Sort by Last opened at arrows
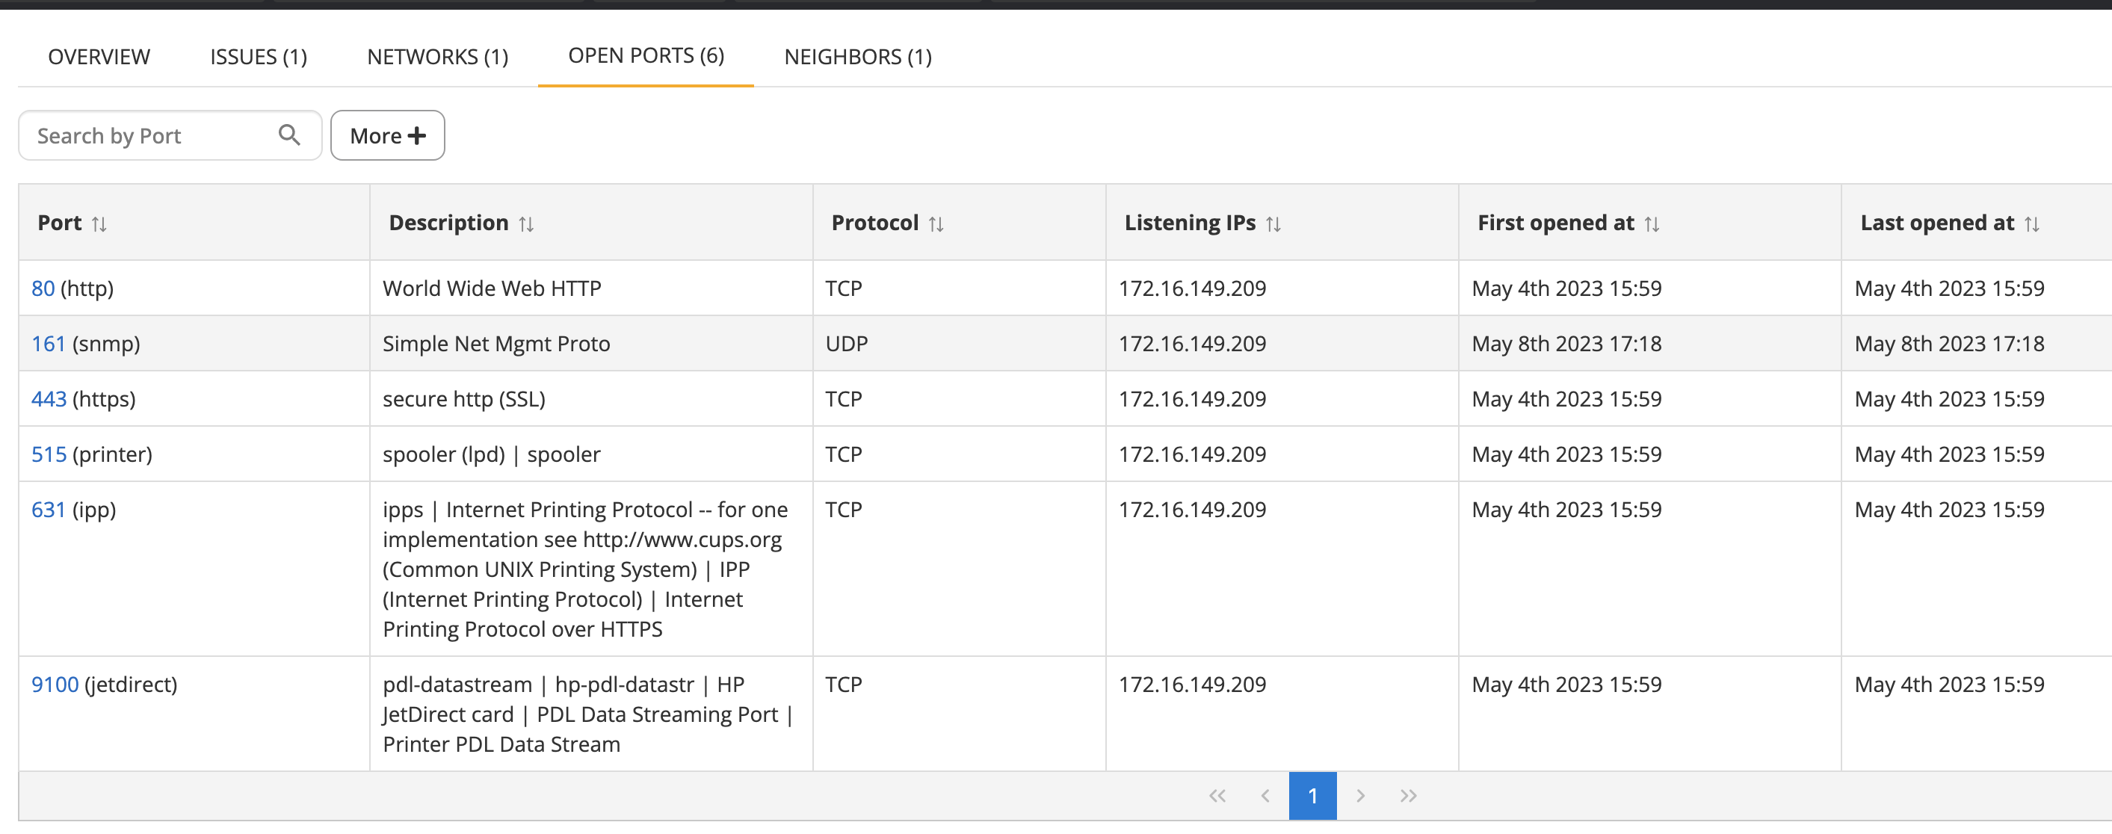The image size is (2112, 834). (2031, 224)
